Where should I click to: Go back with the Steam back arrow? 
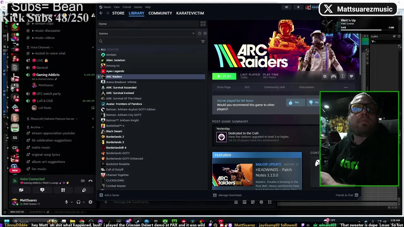101,13
